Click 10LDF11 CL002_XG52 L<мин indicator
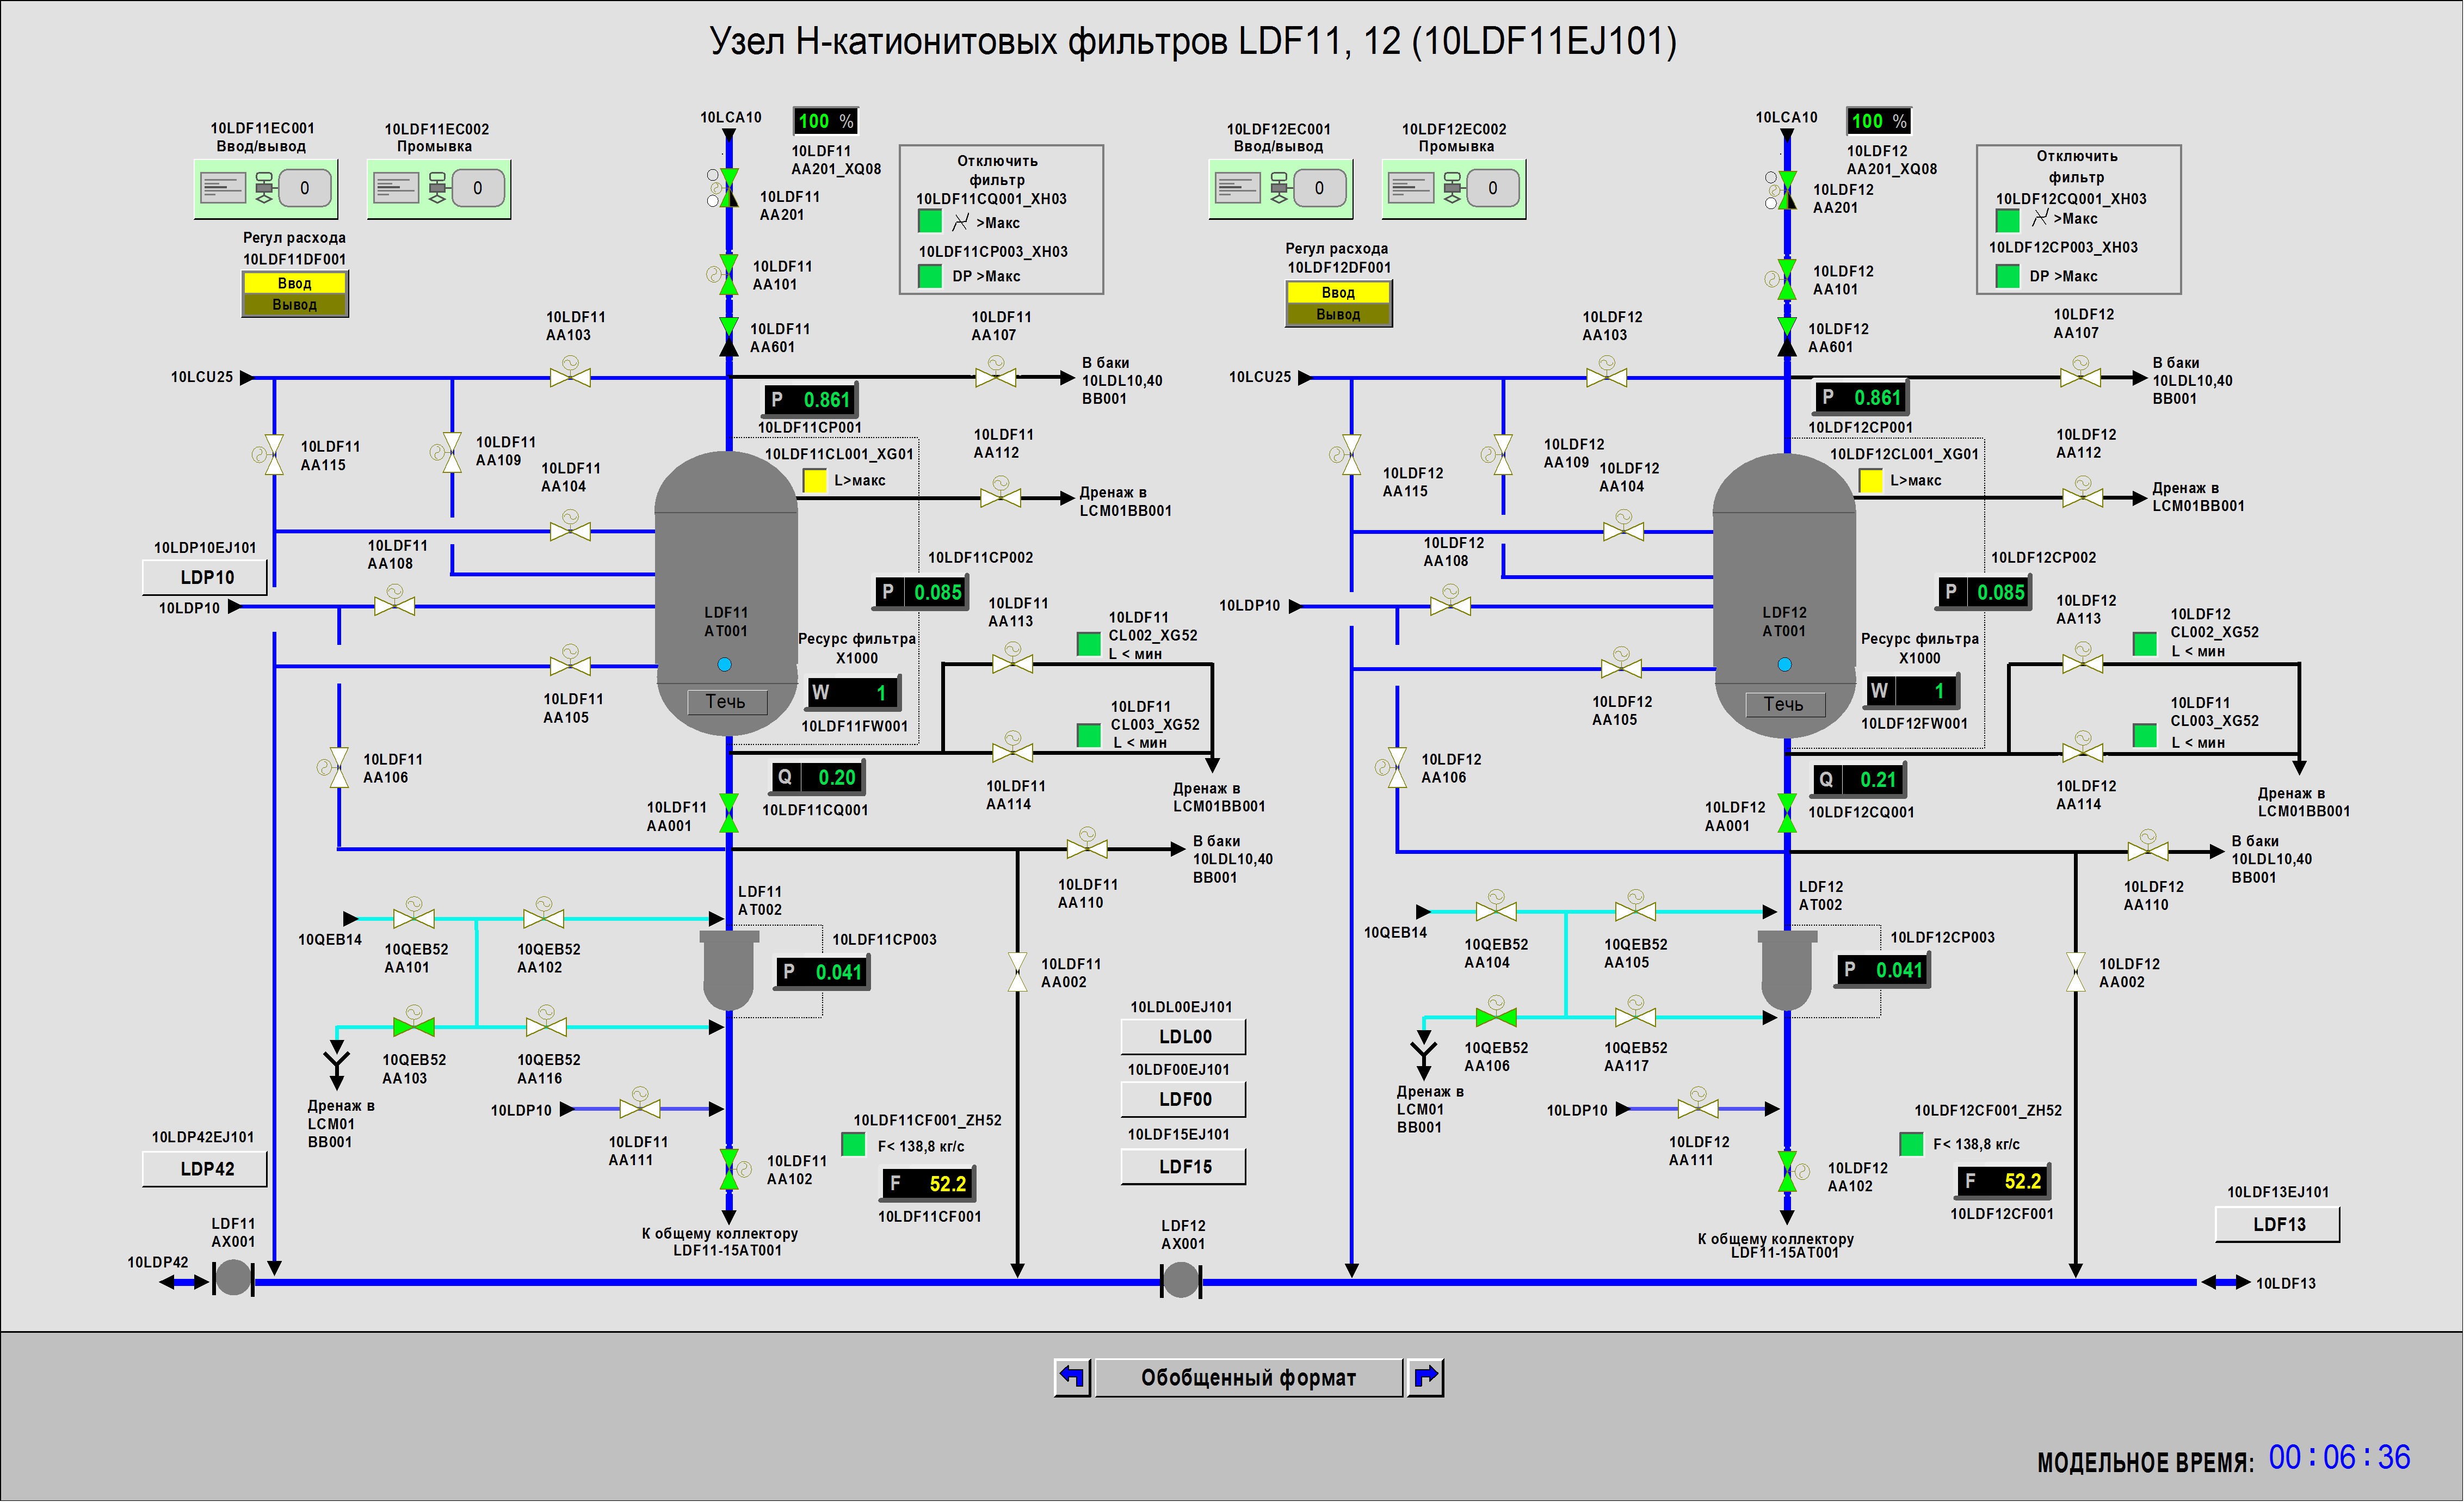 point(1088,643)
